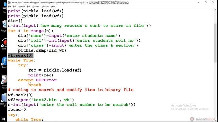Viewport: 218px width, 122px height.
Task: Click the Windows Start button
Action: [4, 119]
